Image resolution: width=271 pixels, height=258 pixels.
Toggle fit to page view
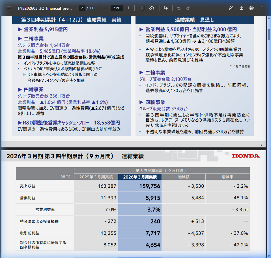pyautogui.click(x=142, y=8)
